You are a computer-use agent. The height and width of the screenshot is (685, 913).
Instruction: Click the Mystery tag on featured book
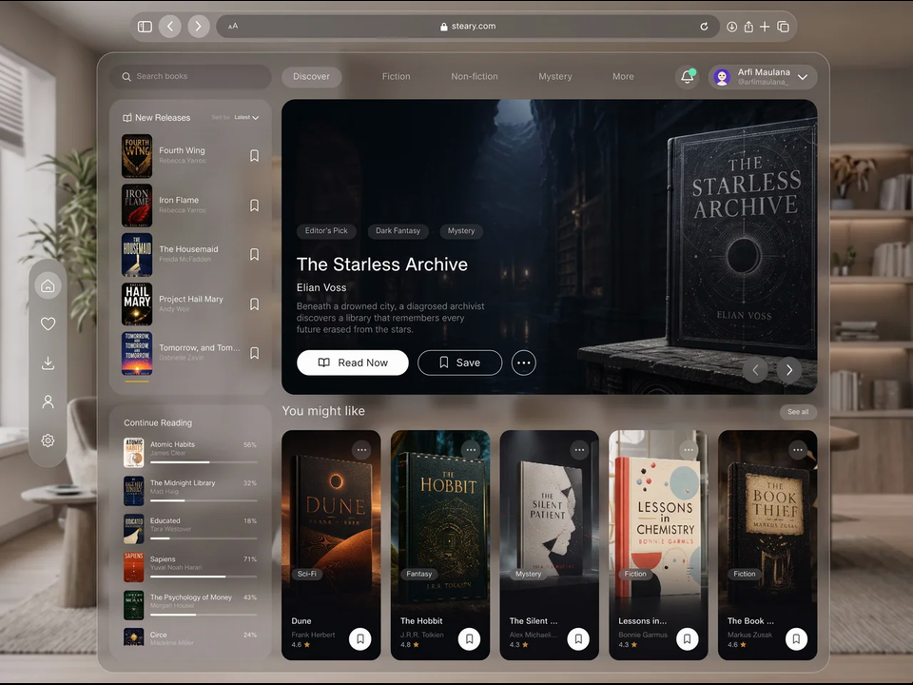pos(461,230)
